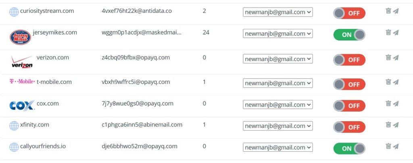Remove the xfinity.com masked email
This screenshot has height=163, width=413.
point(388,125)
